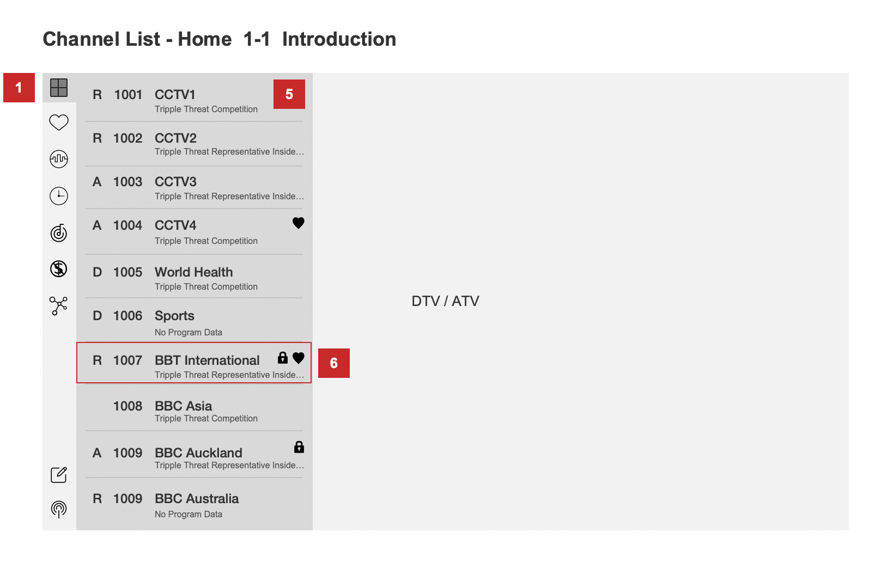The image size is (875, 563).
Task: Toggle favorite heart on CCTV4
Action: point(299,223)
